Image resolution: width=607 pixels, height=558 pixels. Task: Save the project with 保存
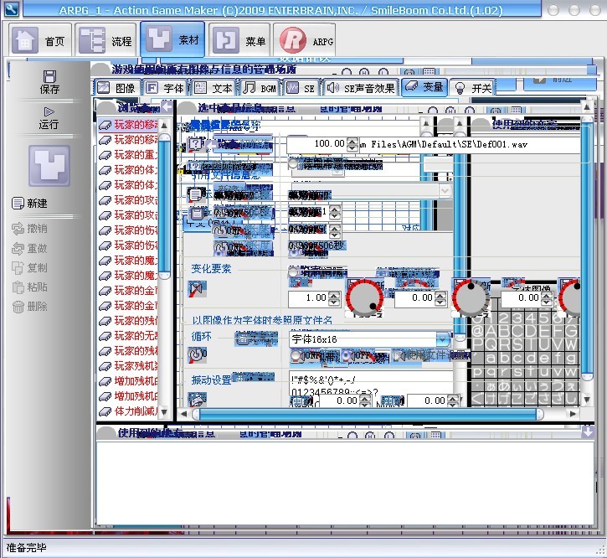click(x=49, y=81)
